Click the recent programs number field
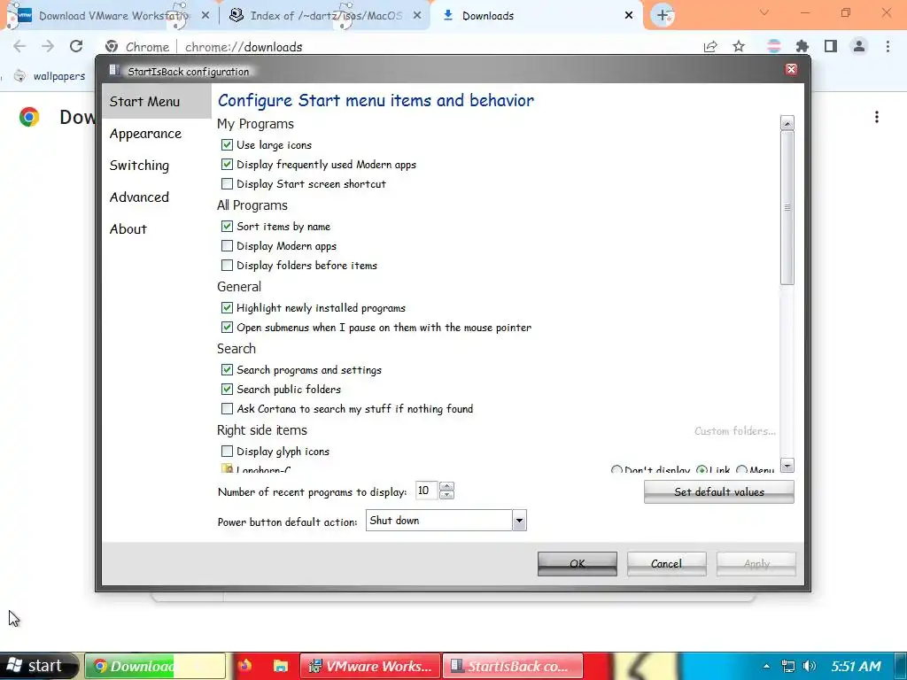The width and height of the screenshot is (907, 680). point(427,491)
